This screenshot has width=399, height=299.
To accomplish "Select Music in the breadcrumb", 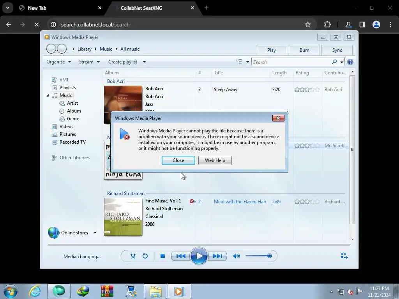I will [106, 49].
